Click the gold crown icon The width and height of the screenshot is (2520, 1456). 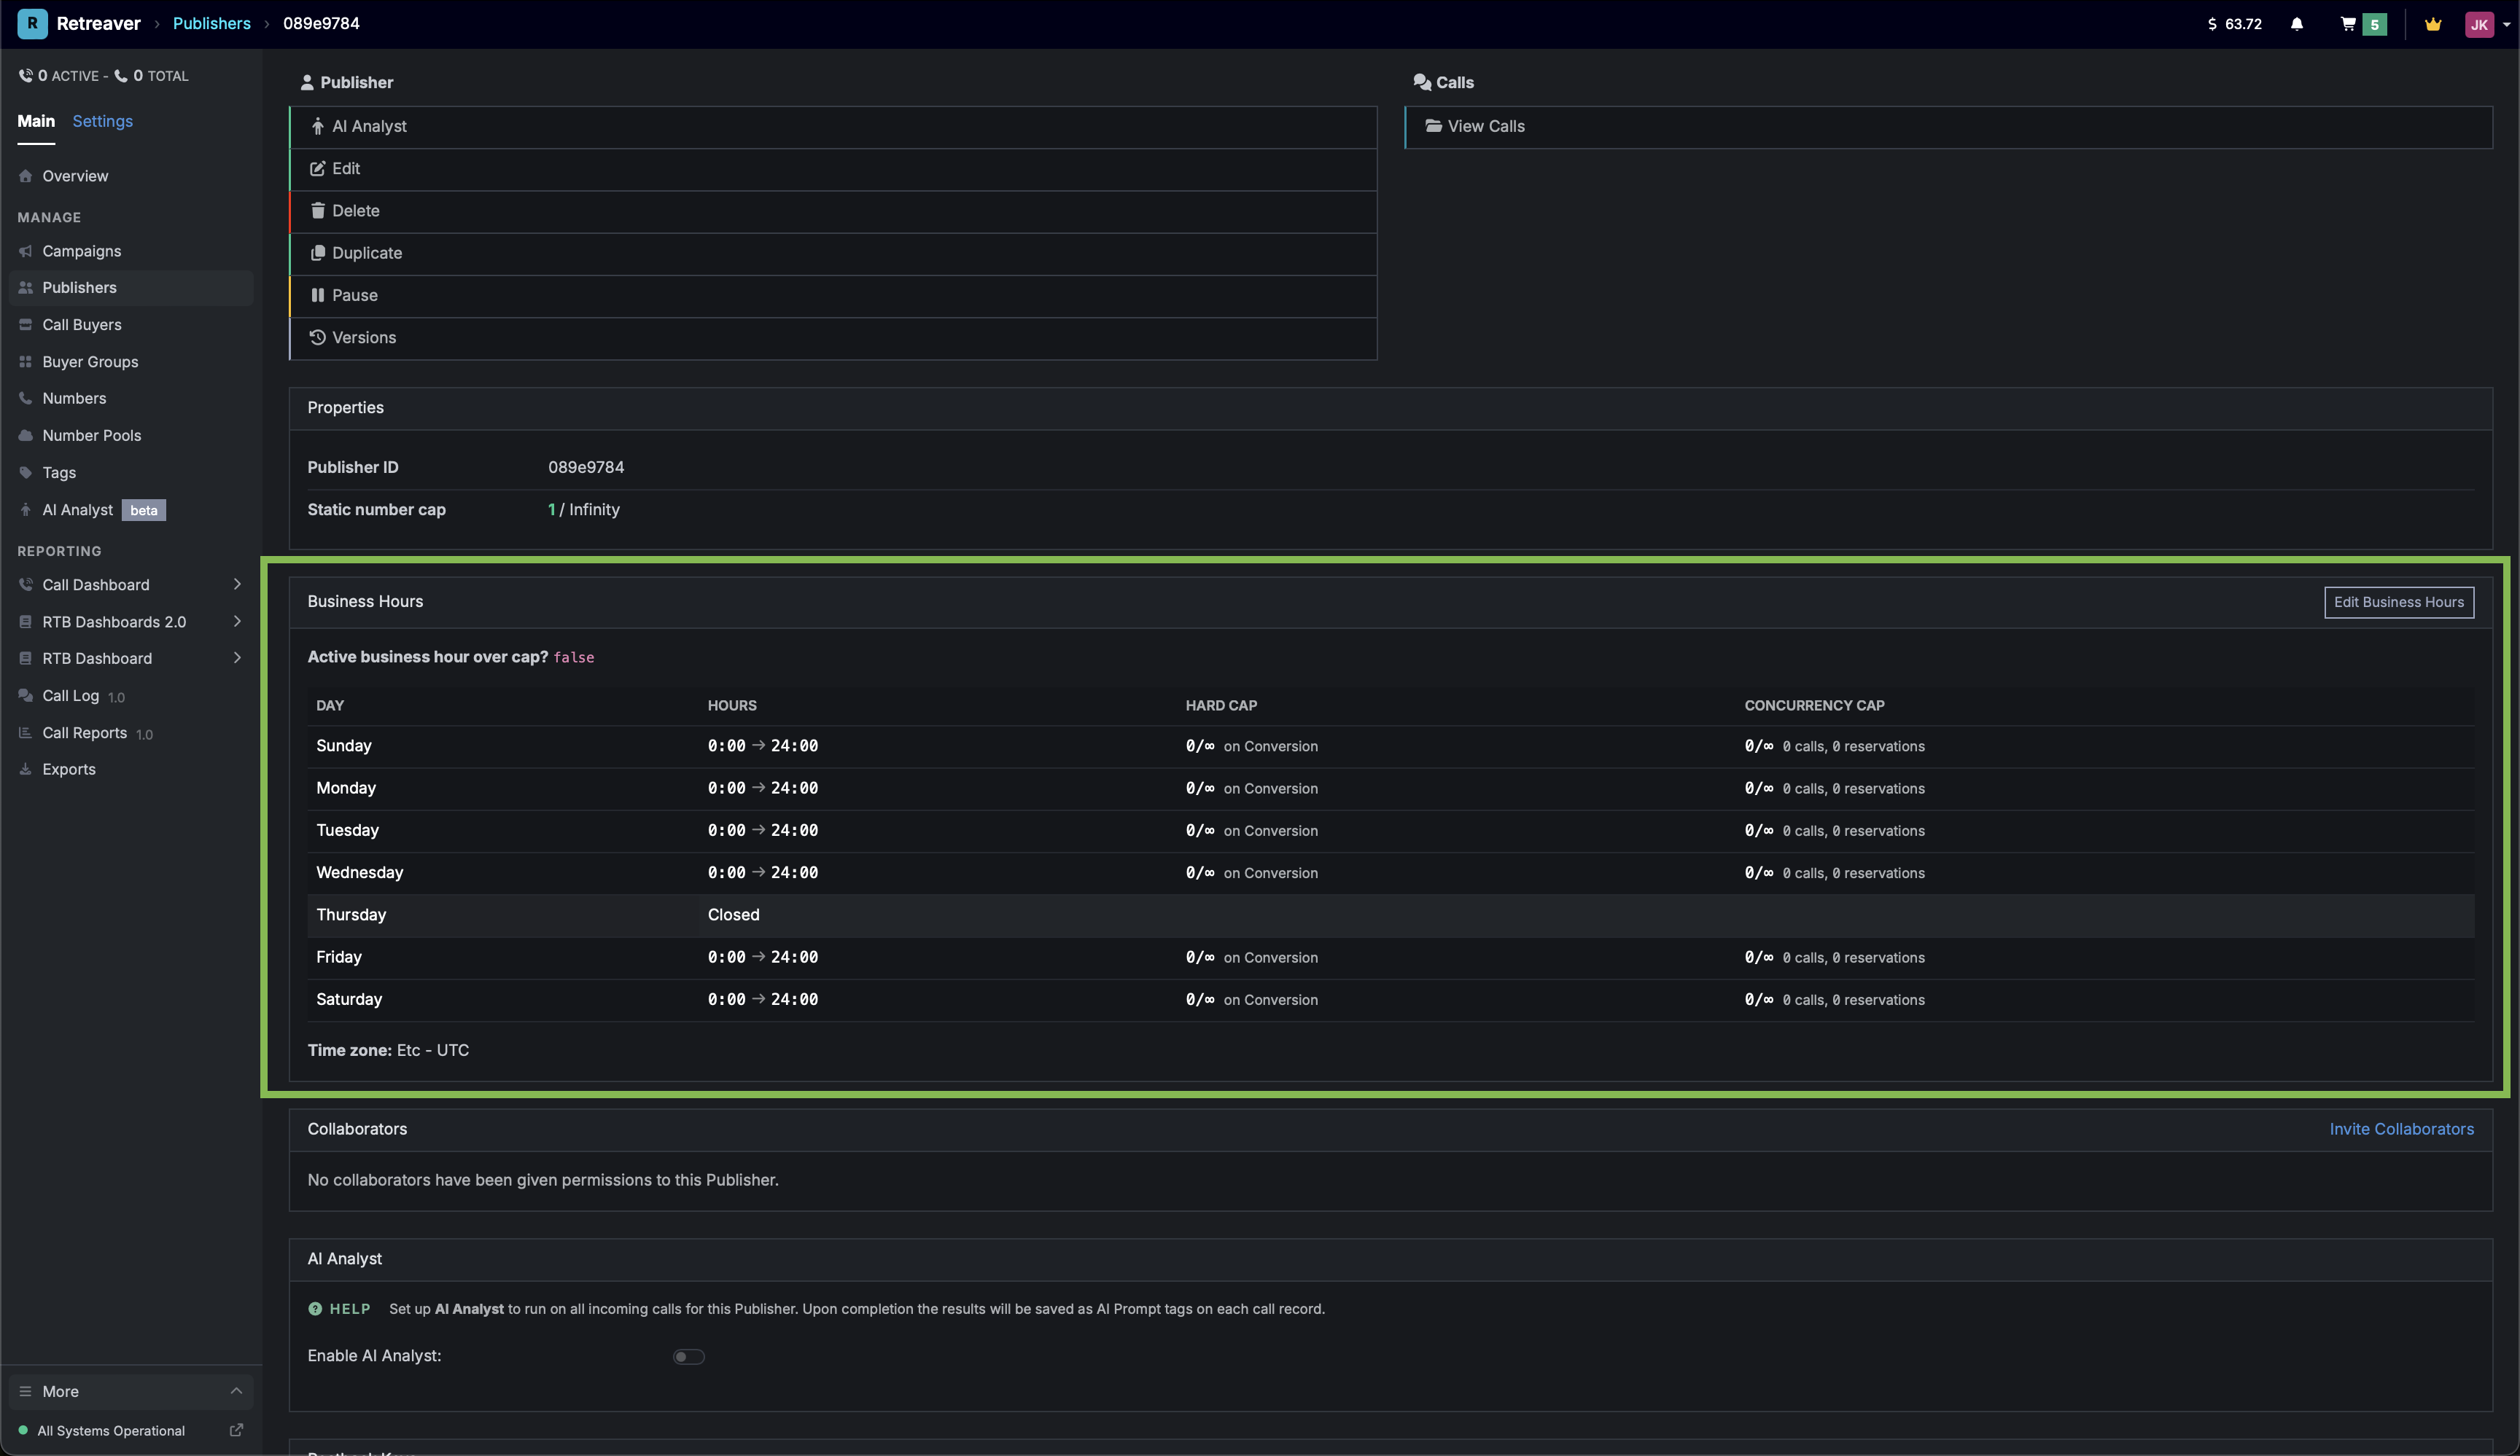point(2433,24)
